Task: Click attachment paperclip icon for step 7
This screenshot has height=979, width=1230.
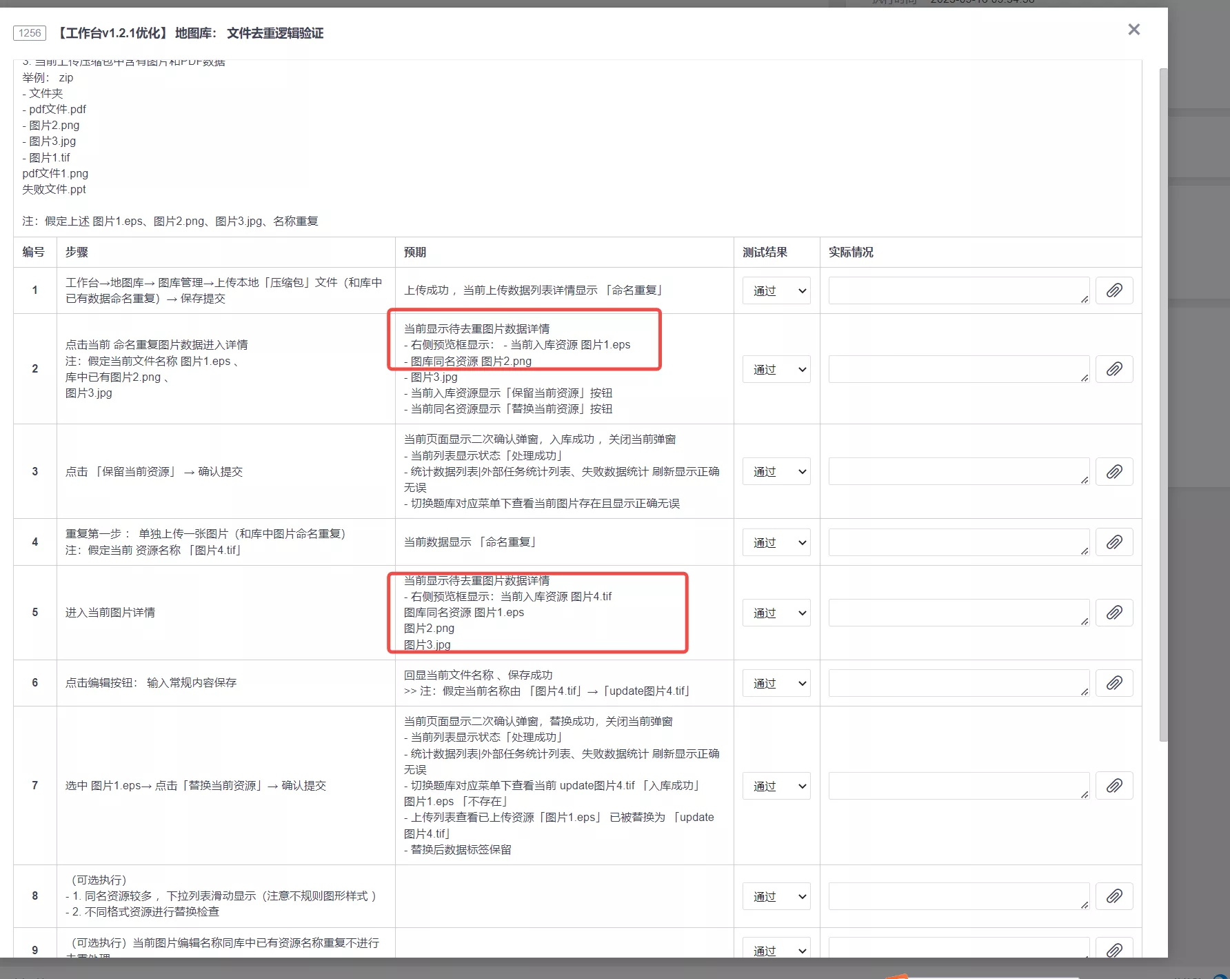Action: click(1114, 786)
